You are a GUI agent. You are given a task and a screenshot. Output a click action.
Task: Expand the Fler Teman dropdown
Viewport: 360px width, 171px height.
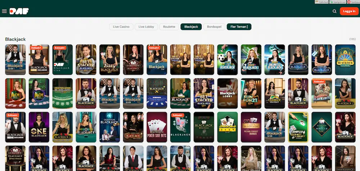(x=239, y=27)
